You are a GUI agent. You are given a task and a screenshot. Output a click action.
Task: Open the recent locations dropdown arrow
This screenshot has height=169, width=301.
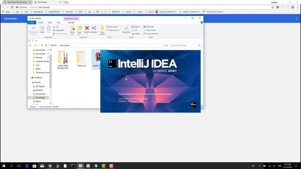pyautogui.click(x=39, y=46)
